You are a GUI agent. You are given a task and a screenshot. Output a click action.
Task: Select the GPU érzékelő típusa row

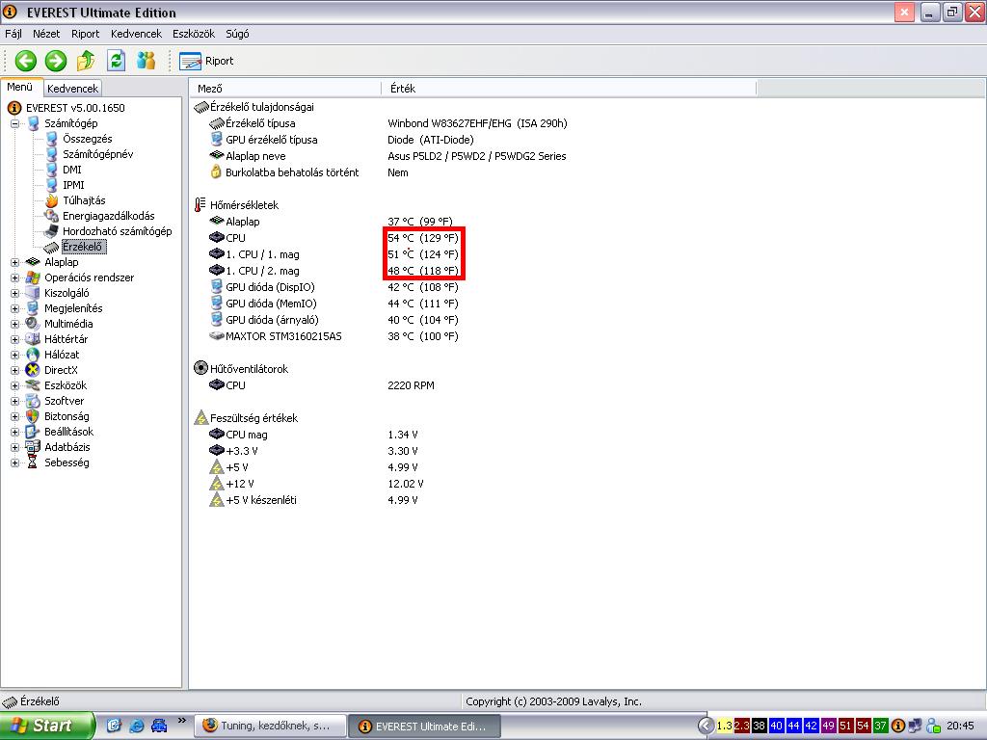tap(342, 140)
